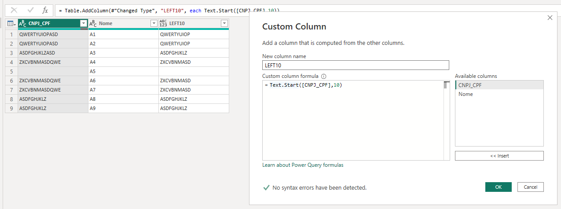This screenshot has height=209, width=561.
Task: Open the info icon beside Custom column formula
Action: click(x=323, y=76)
